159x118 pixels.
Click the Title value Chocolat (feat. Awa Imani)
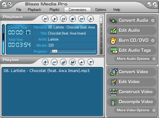point(67,33)
